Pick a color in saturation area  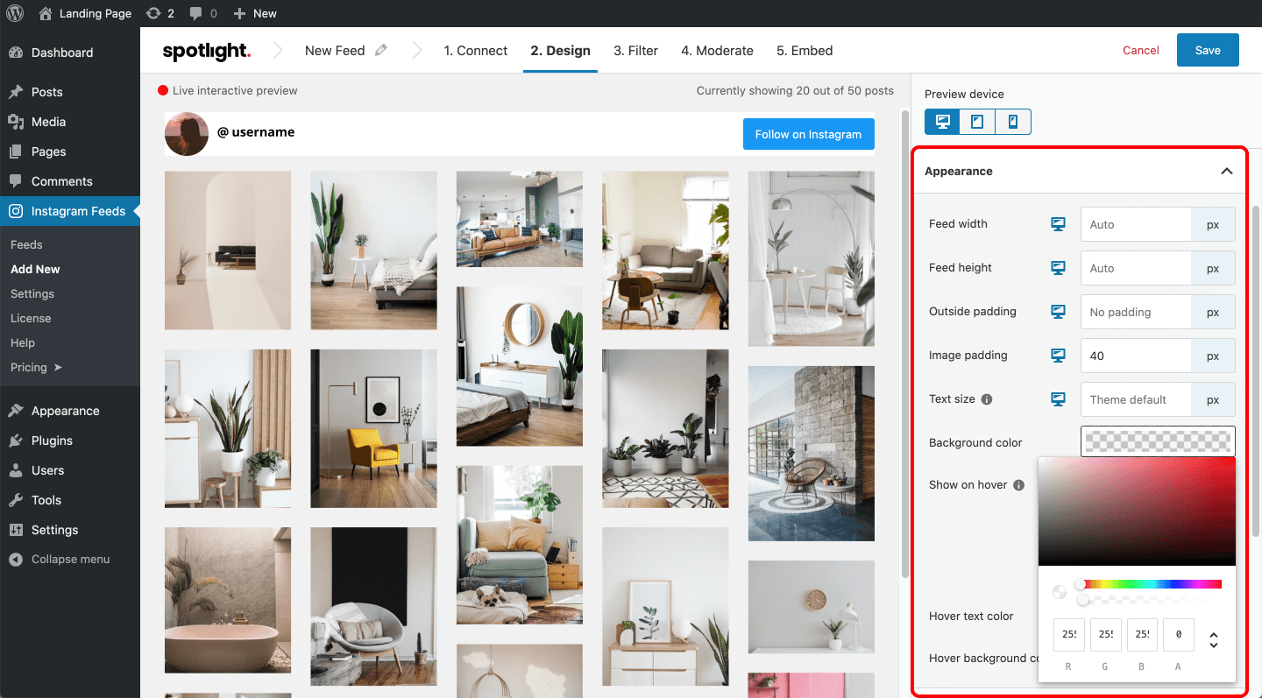click(1137, 511)
